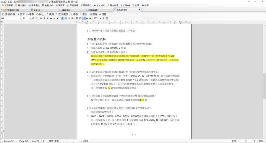Image resolution: width=266 pixels, height=143 pixels.
Task: Open 保護協調 menu
Action: click(x=72, y=5)
